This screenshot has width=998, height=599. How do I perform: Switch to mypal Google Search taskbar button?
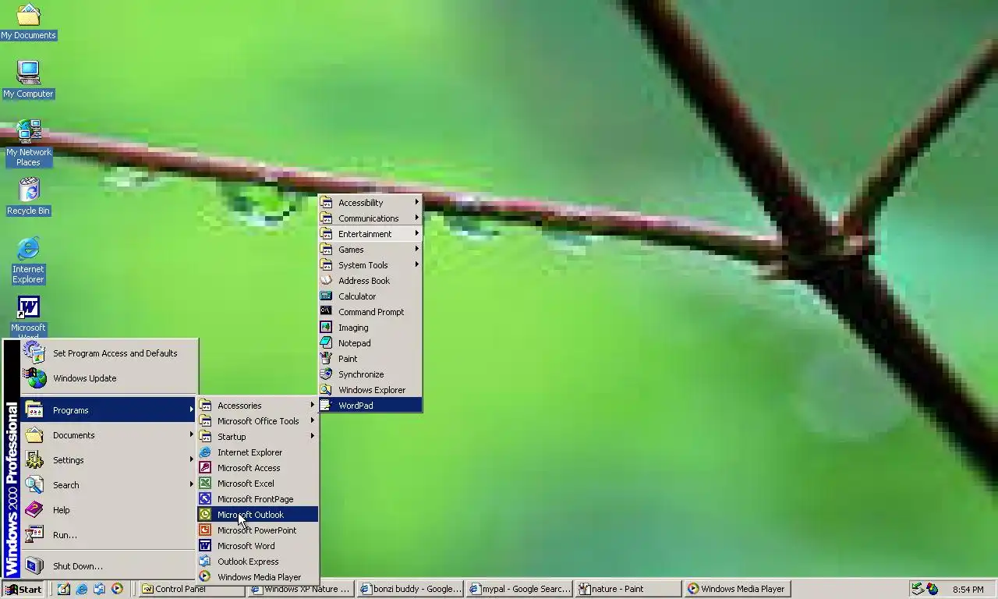click(x=519, y=589)
